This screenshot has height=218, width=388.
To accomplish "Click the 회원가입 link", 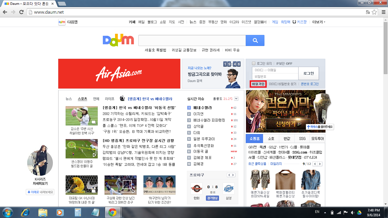I will [258, 84].
